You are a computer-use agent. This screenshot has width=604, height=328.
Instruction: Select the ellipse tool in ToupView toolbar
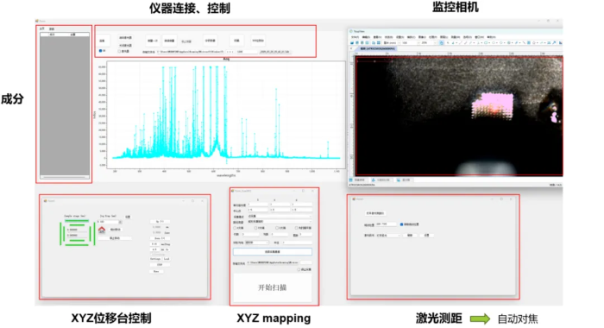(494, 43)
